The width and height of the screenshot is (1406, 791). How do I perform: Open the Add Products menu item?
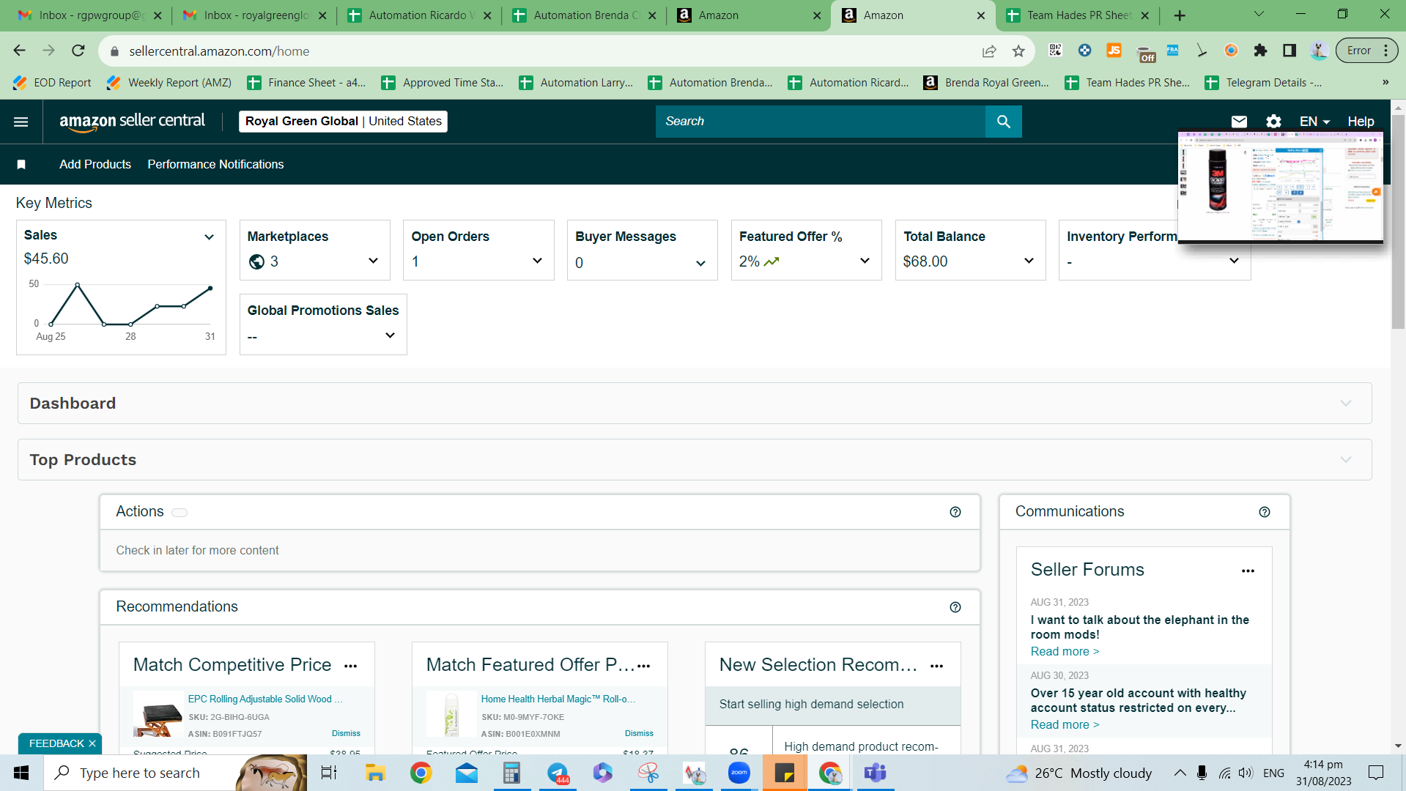95,165
